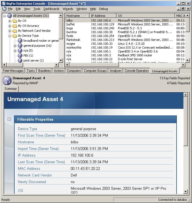Select the bugs host row
This screenshot has height=203, width=192.
click(x=125, y=28)
